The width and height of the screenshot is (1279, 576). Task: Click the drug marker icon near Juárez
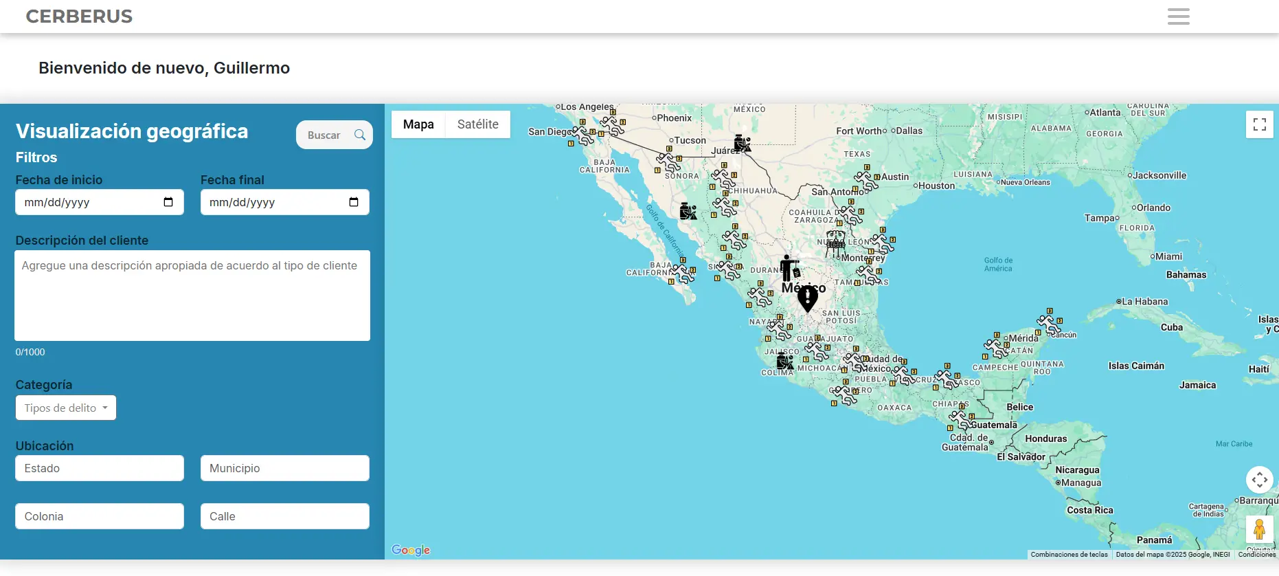742,143
